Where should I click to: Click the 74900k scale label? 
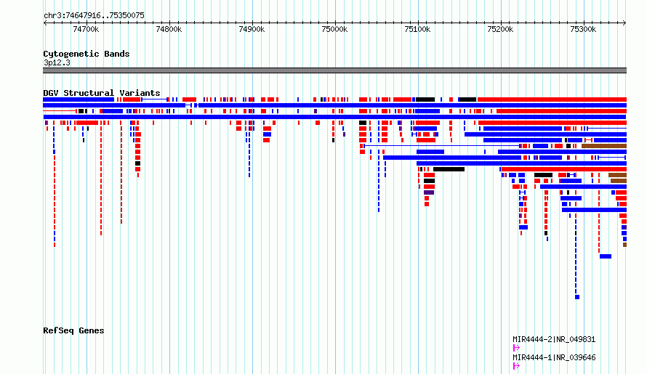click(x=252, y=29)
